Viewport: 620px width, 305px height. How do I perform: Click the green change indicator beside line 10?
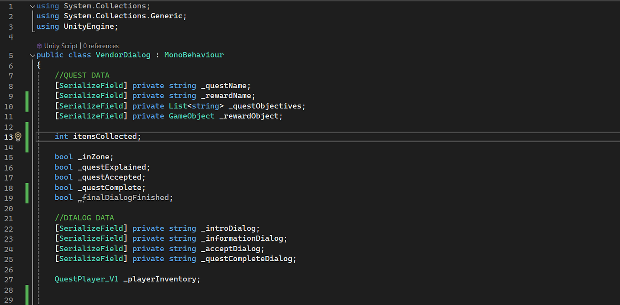point(26,105)
